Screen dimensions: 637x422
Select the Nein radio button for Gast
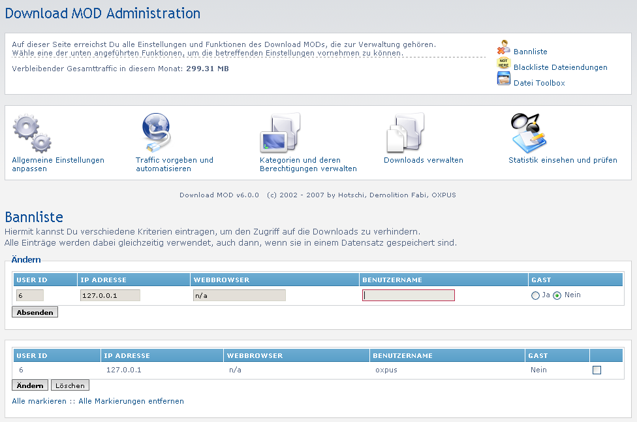point(557,295)
